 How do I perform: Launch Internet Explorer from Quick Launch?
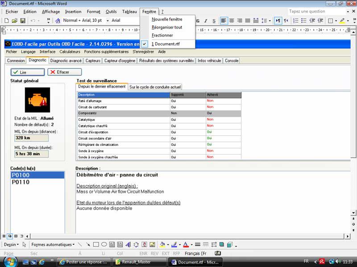pos(42,262)
